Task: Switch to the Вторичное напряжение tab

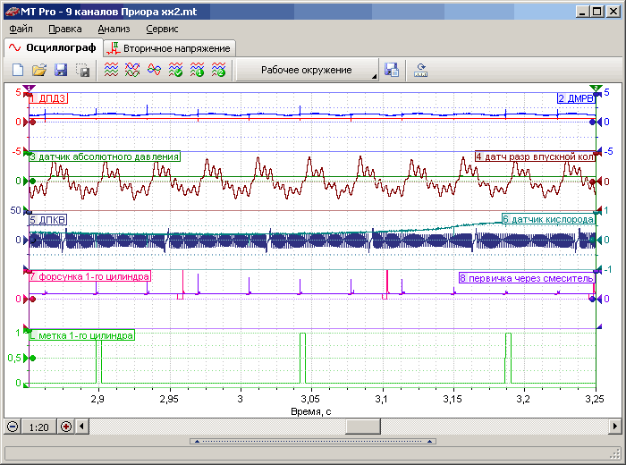Action: [168, 47]
